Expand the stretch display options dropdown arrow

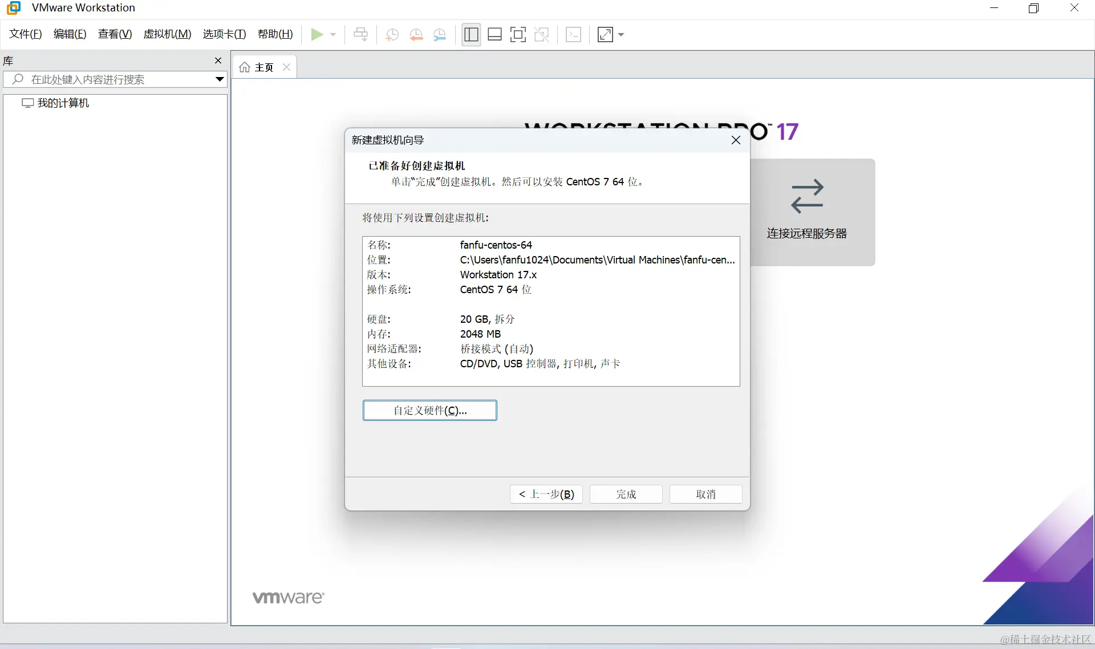coord(621,35)
